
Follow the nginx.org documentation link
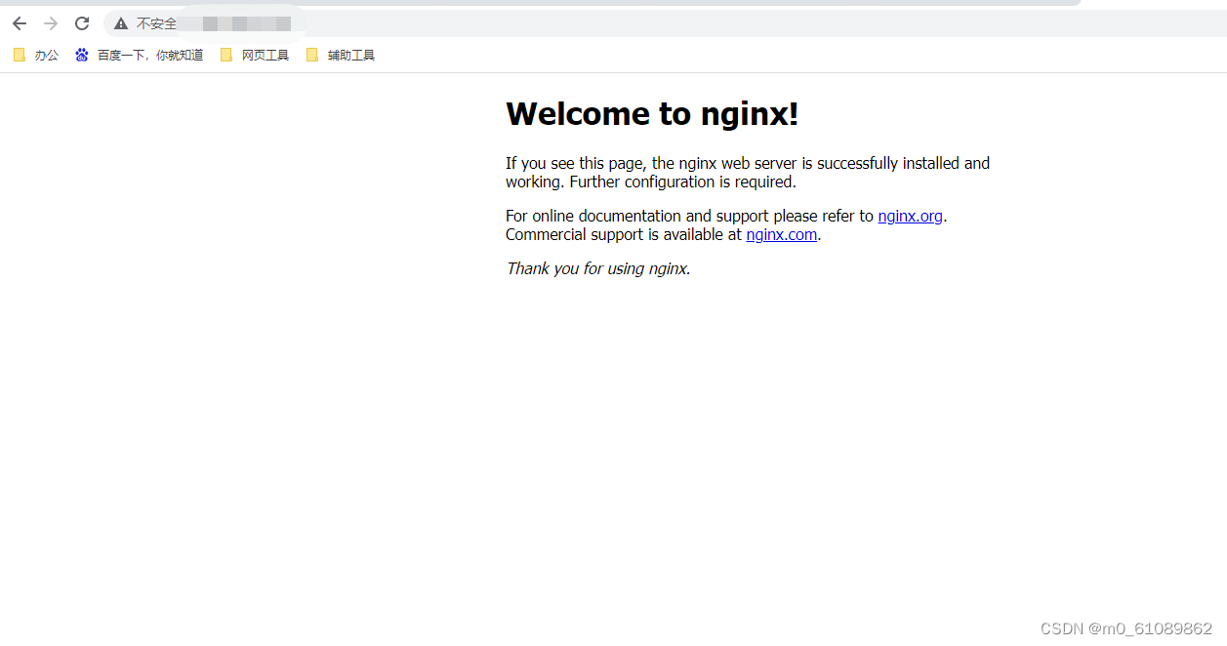click(910, 217)
